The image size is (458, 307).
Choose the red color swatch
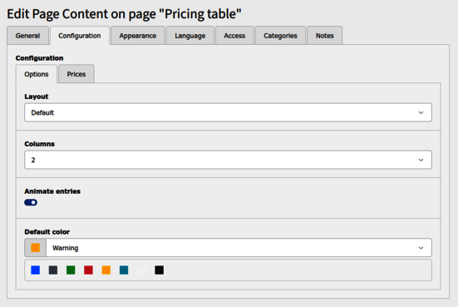[x=88, y=270]
